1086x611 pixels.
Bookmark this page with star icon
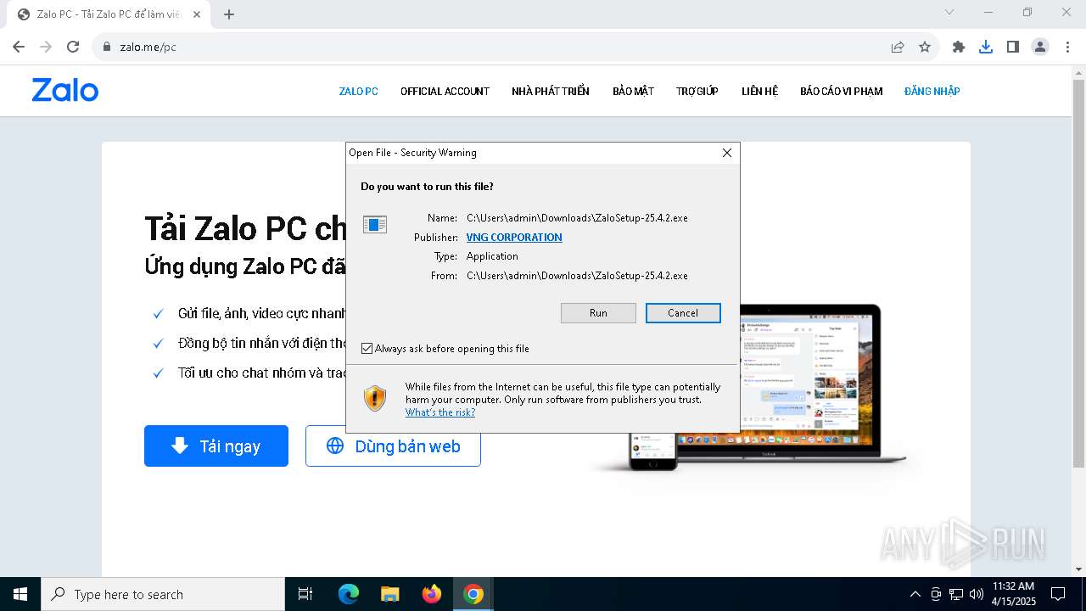pos(925,47)
